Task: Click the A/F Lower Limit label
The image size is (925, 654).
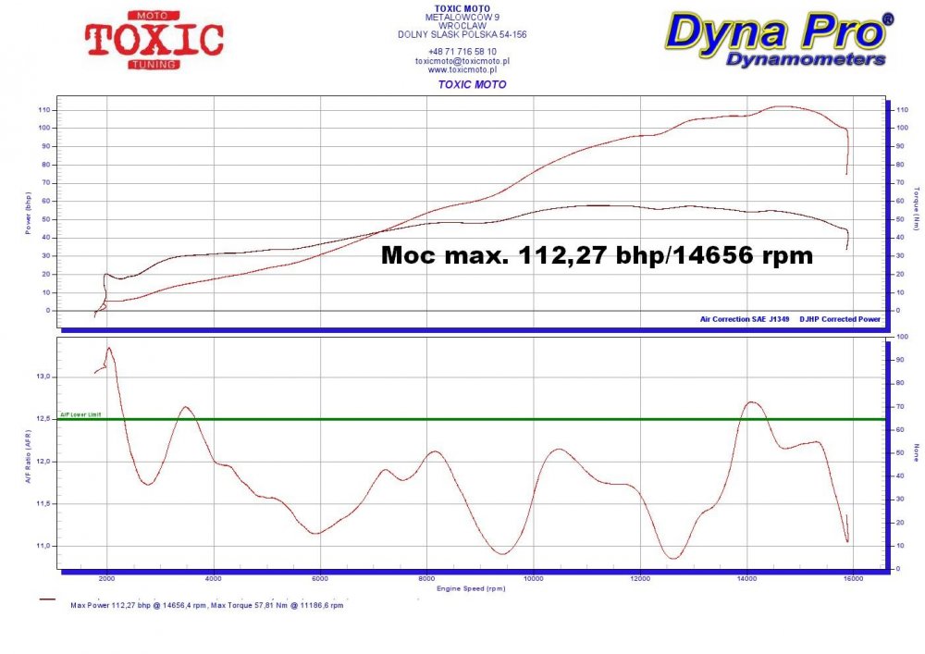Action: tap(79, 414)
